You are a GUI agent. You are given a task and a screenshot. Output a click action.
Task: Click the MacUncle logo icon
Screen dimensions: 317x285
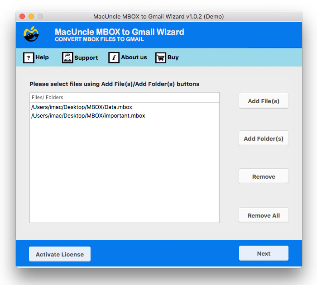[31, 34]
